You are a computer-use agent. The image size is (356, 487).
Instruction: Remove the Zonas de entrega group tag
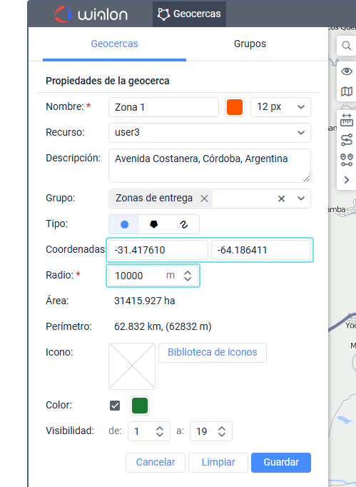(x=204, y=199)
